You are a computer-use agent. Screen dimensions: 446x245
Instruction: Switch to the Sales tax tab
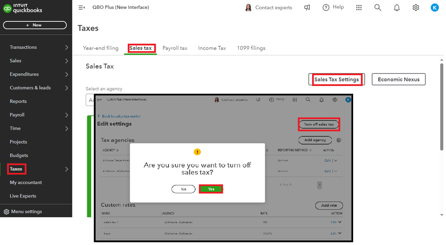click(x=141, y=48)
